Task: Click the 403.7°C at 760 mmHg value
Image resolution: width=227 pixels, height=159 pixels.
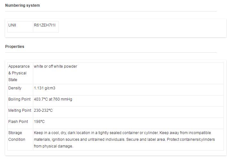Action: click(x=53, y=99)
